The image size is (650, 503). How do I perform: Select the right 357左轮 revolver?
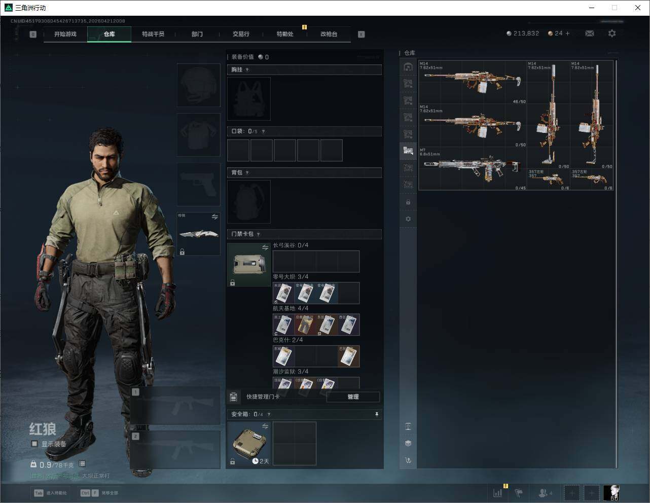592,180
